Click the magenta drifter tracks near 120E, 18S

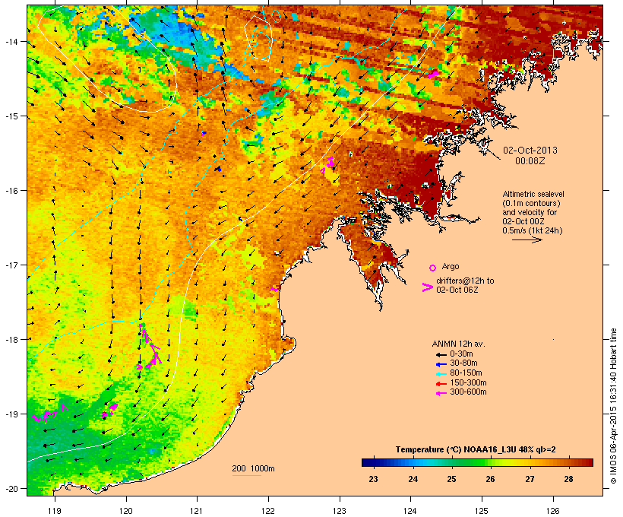pyautogui.click(x=149, y=347)
